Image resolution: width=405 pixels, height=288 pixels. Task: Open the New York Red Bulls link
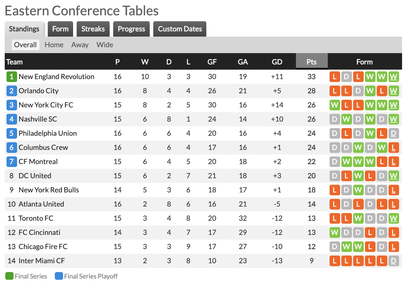coord(49,190)
